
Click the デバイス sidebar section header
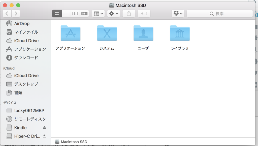pyautogui.click(x=10, y=103)
